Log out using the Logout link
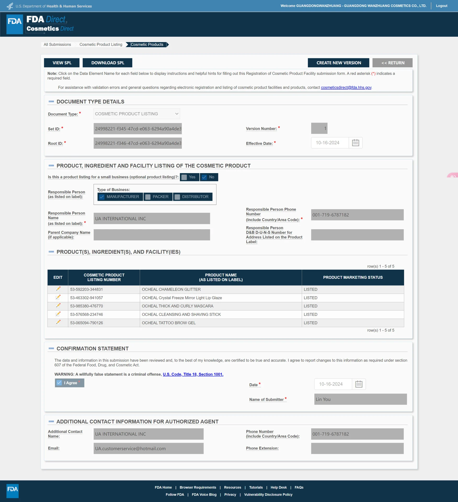The height and width of the screenshot is (502, 458). (442, 6)
